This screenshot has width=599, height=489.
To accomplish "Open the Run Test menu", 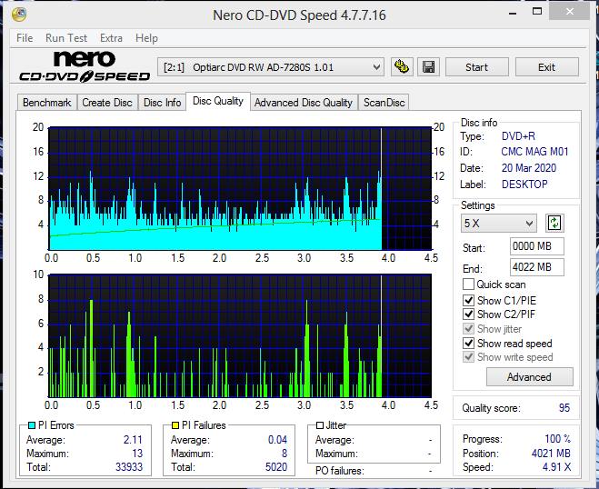I will pos(66,38).
